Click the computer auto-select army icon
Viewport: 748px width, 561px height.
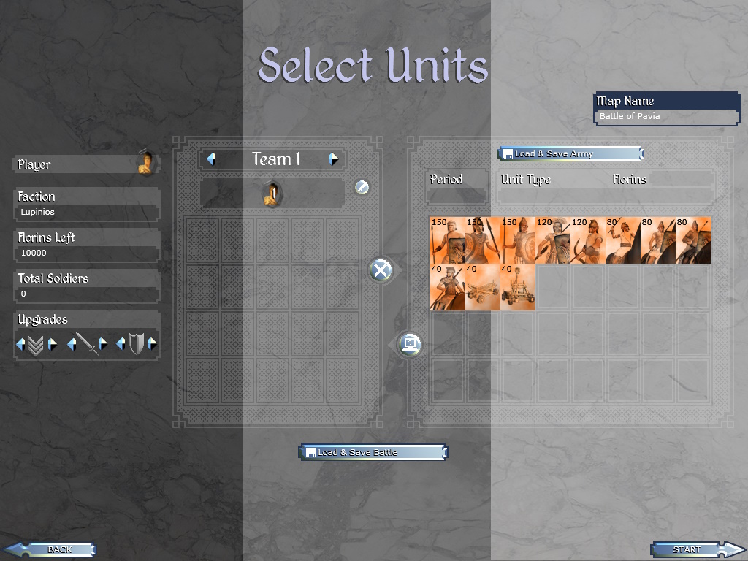[x=410, y=343]
